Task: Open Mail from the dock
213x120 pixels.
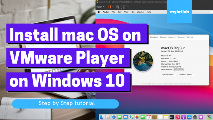Action: point(125,117)
